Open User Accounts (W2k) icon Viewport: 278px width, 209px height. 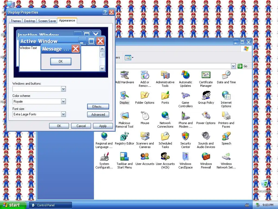165,161
